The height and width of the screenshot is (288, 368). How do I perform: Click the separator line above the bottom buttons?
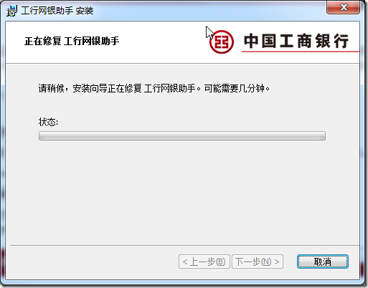[x=184, y=245]
